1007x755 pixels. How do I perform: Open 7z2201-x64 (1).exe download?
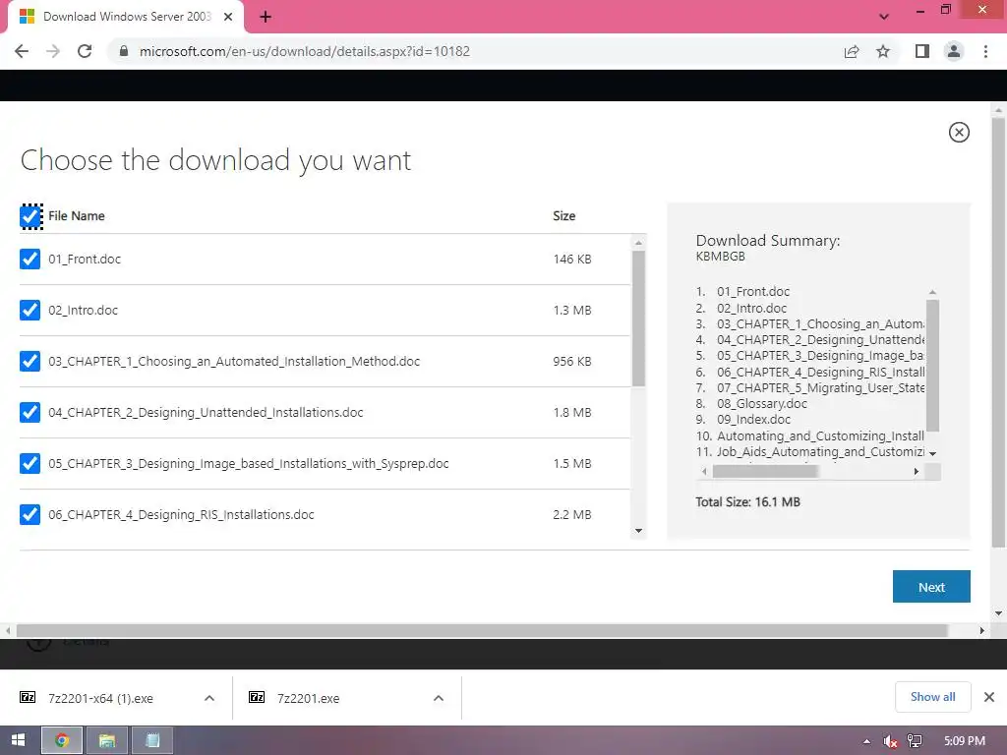101,699
